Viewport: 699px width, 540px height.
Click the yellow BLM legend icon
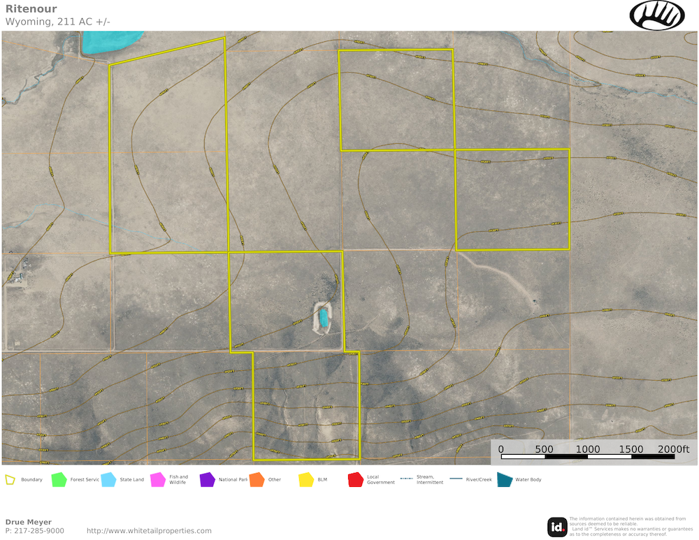(x=306, y=480)
